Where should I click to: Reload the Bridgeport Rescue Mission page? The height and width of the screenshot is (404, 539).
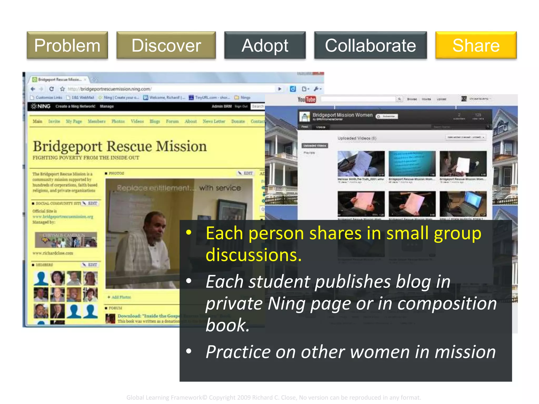coord(52,89)
